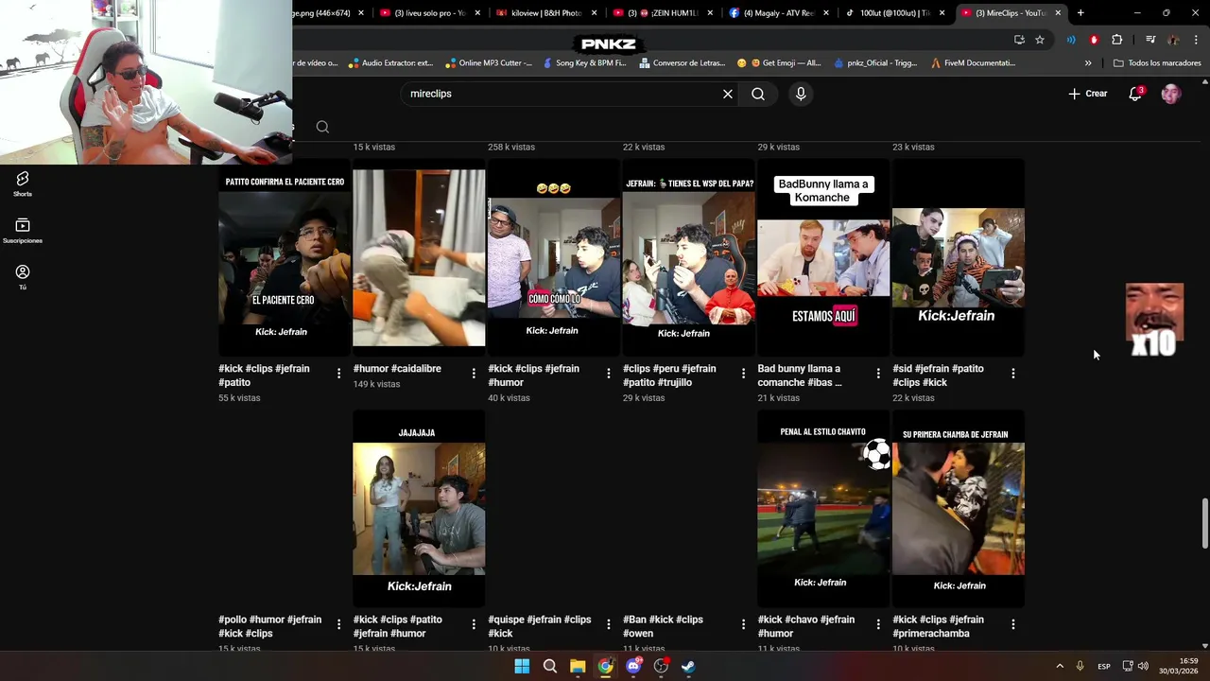The width and height of the screenshot is (1210, 681).
Task: Open options for '#kick #clips #patito #jefrain' short
Action: (474, 624)
